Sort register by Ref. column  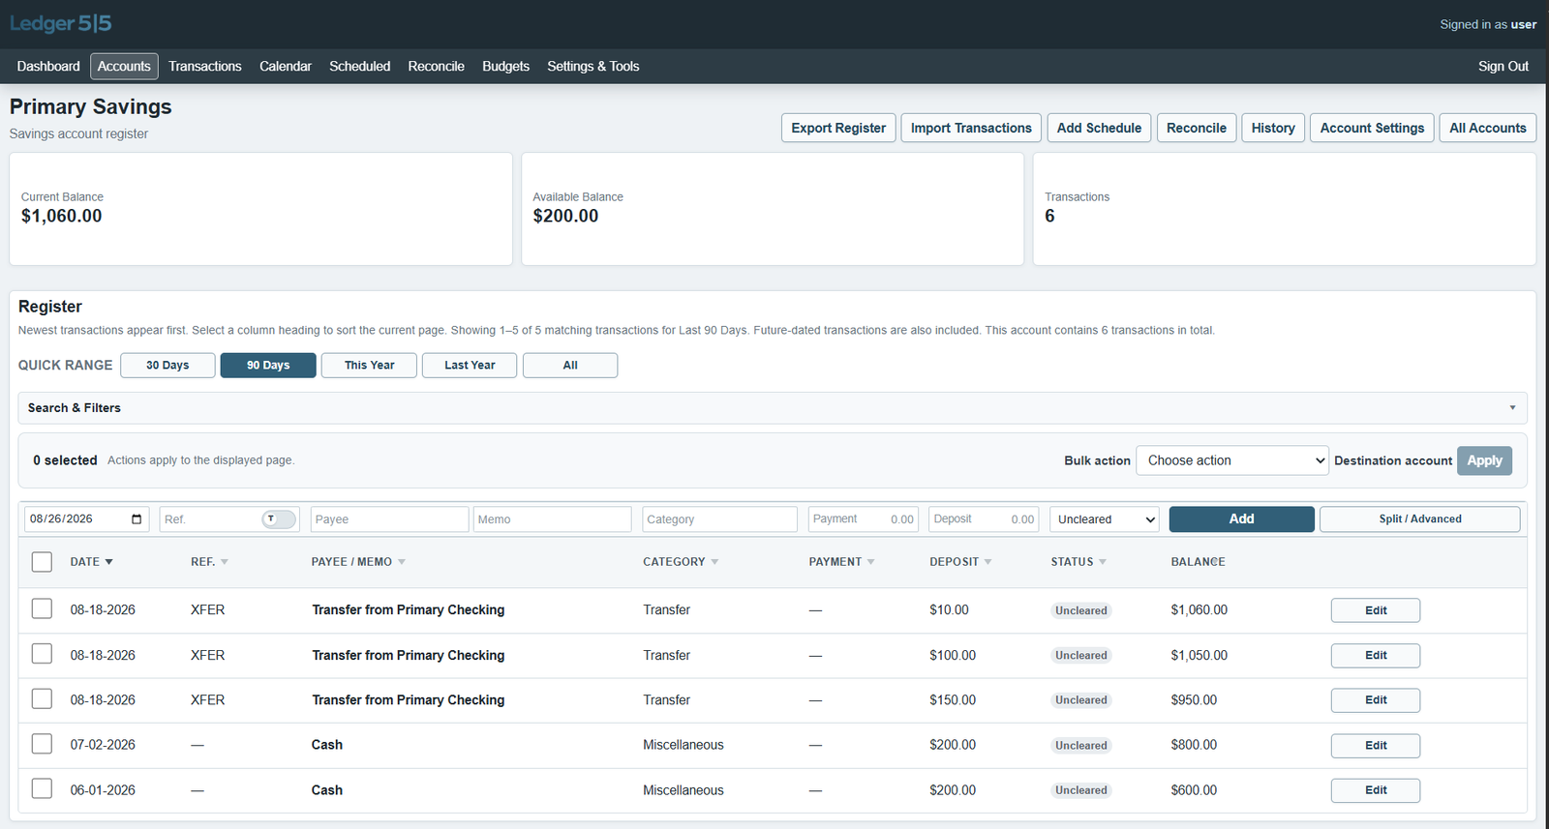click(209, 562)
